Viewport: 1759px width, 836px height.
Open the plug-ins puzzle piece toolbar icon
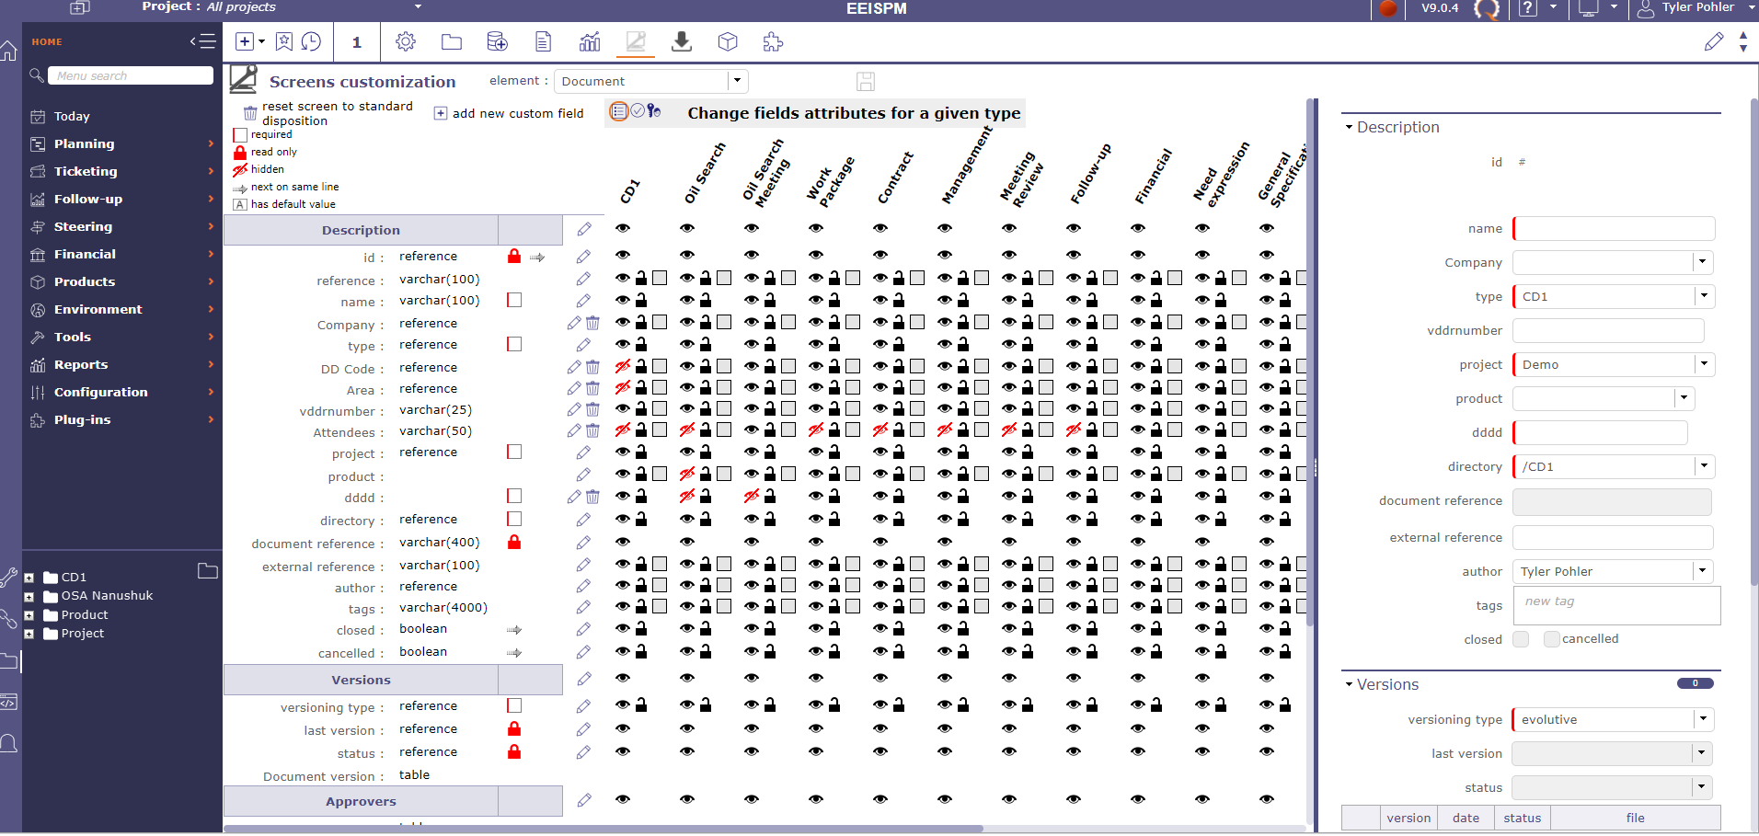coord(773,42)
